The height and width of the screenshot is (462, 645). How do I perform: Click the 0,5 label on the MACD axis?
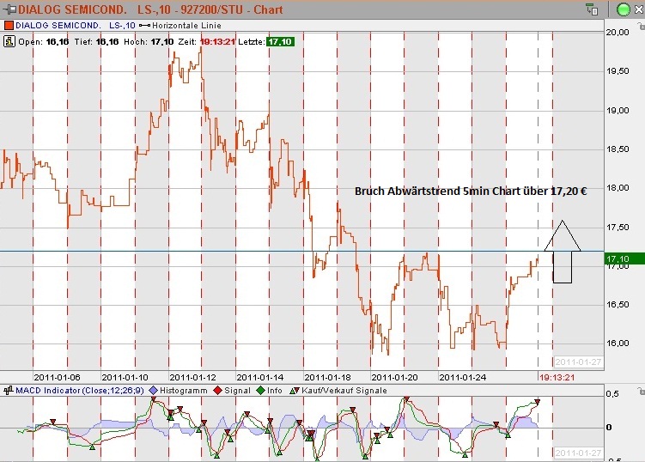612,393
